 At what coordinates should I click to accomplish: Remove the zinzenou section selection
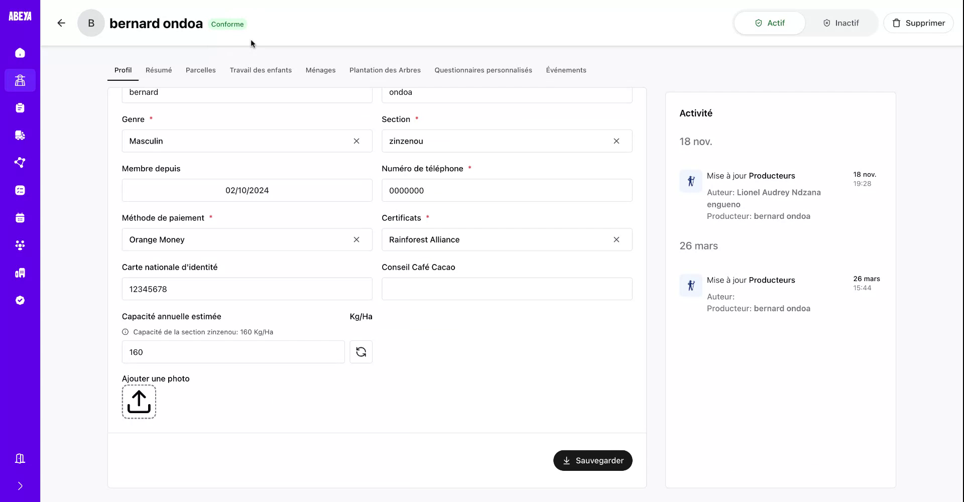tap(617, 141)
